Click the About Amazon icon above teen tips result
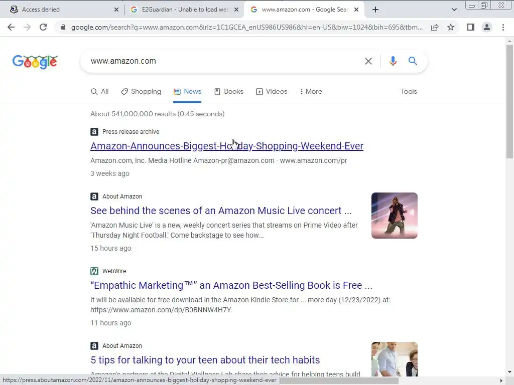This screenshot has height=385, width=514. point(94,346)
